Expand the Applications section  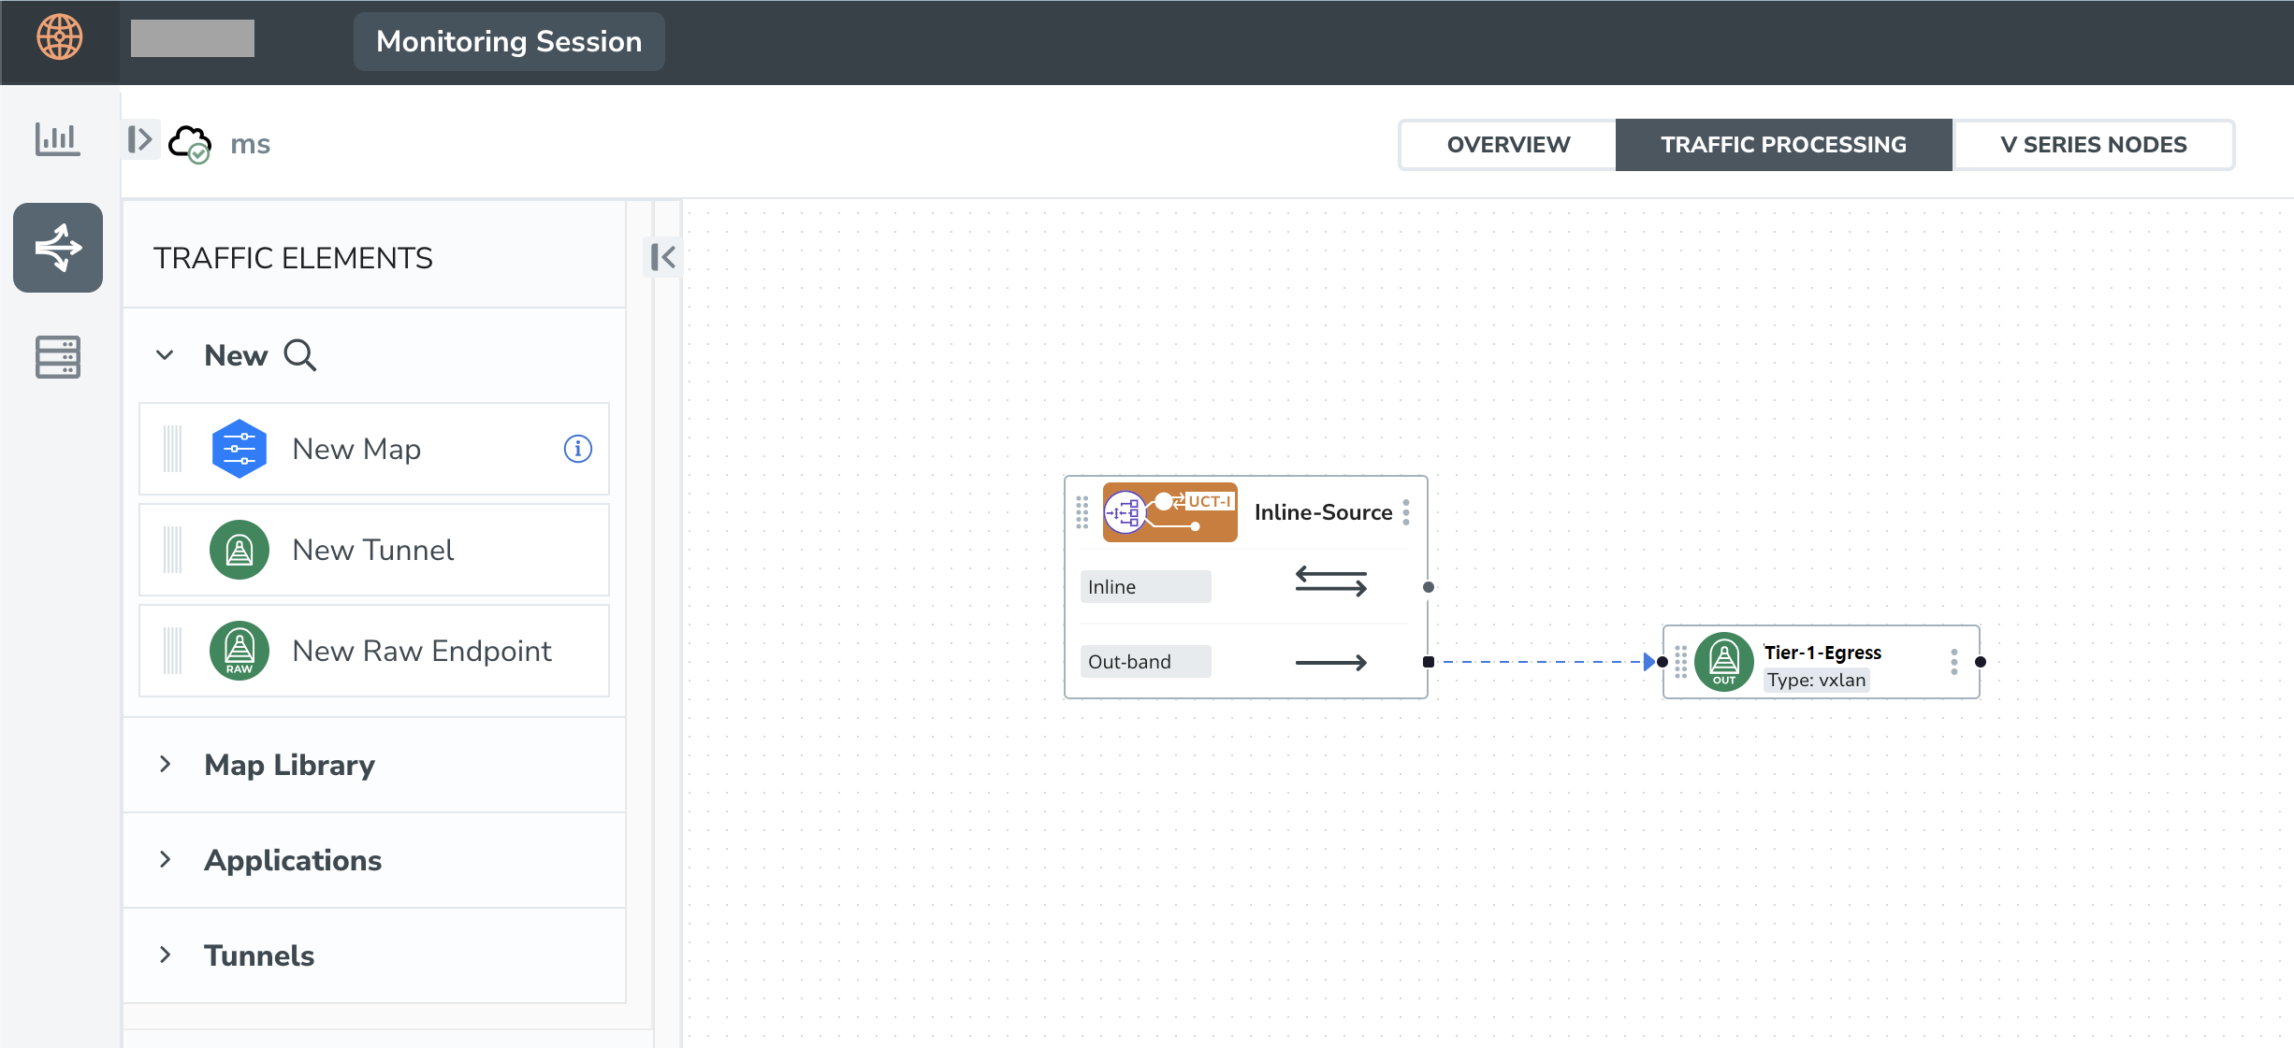(x=165, y=860)
